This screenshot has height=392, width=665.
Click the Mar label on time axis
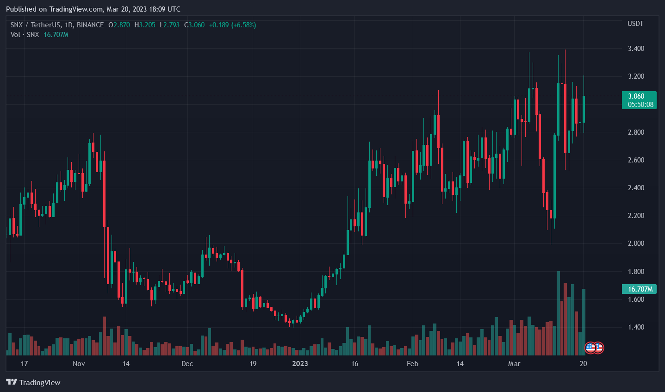(514, 364)
